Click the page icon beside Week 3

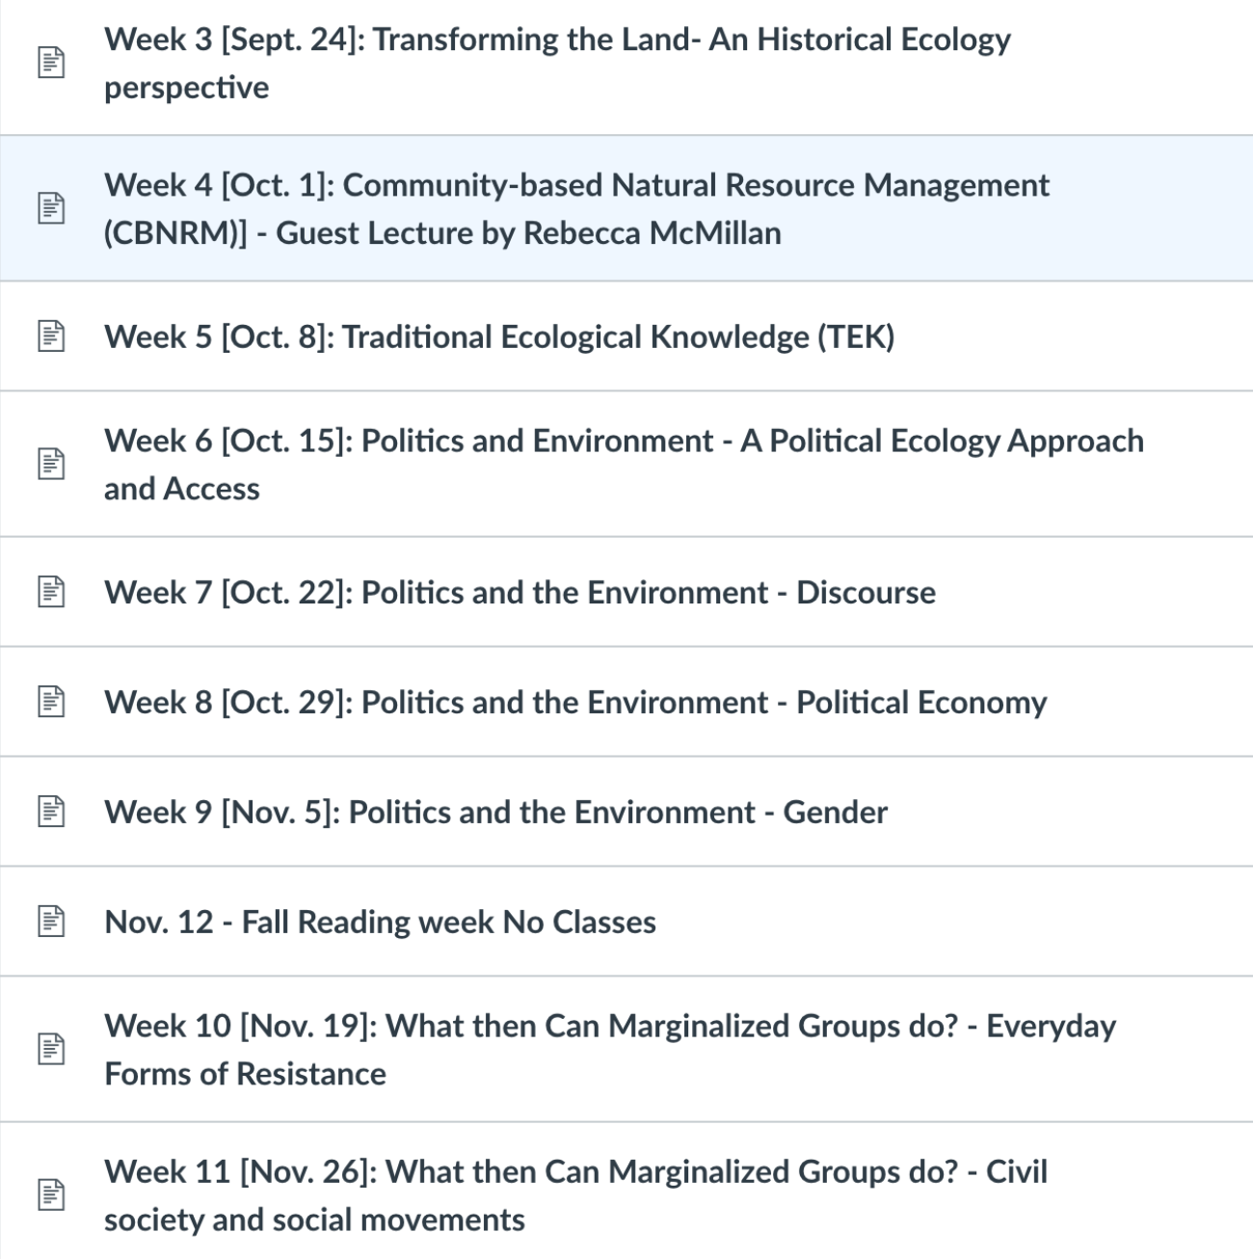(51, 64)
